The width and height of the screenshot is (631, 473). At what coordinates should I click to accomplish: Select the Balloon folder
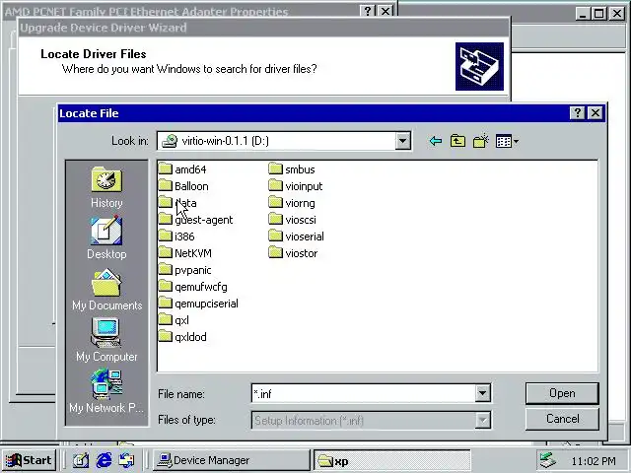click(183, 186)
